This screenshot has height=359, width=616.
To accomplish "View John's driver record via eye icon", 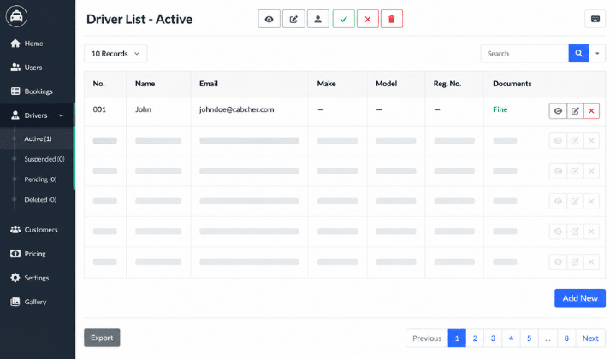I will tap(558, 111).
